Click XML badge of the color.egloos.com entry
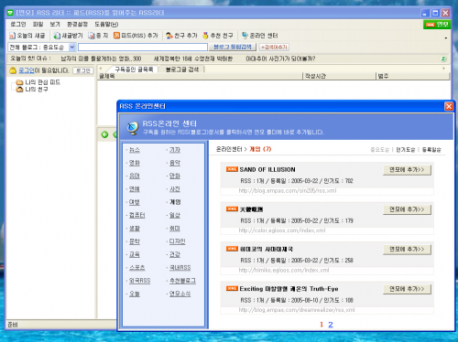The width and height of the screenshot is (458, 342). tap(232, 208)
